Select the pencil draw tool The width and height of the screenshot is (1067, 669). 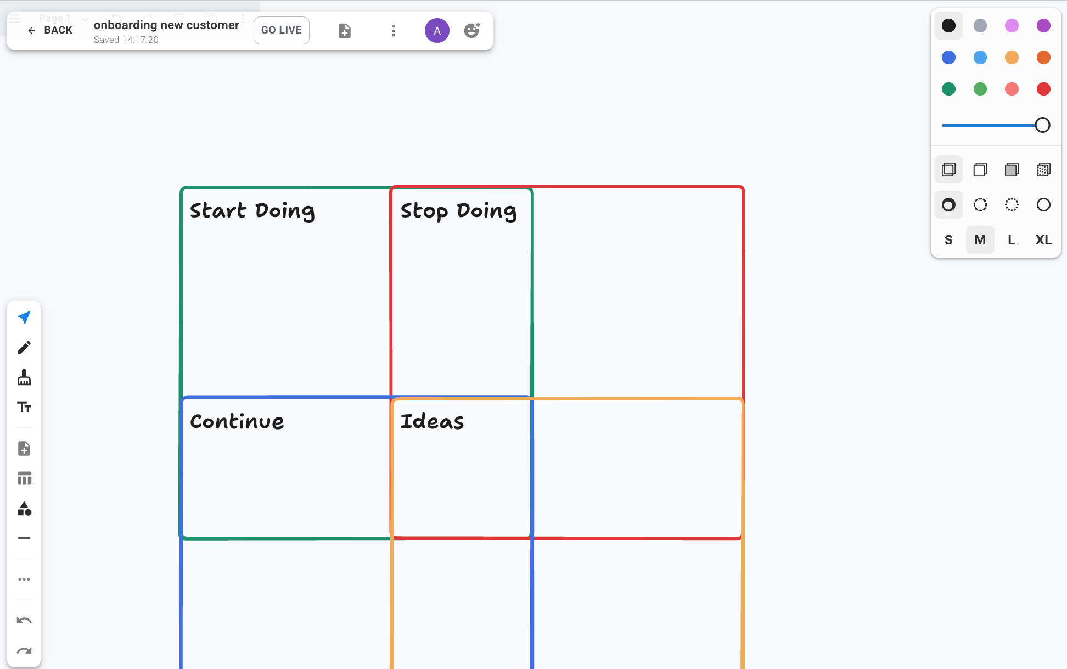coord(24,348)
